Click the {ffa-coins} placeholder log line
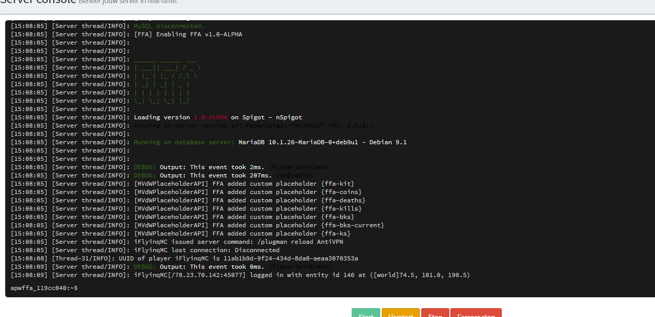Screen dimensions: 655x317 [x=248, y=192]
